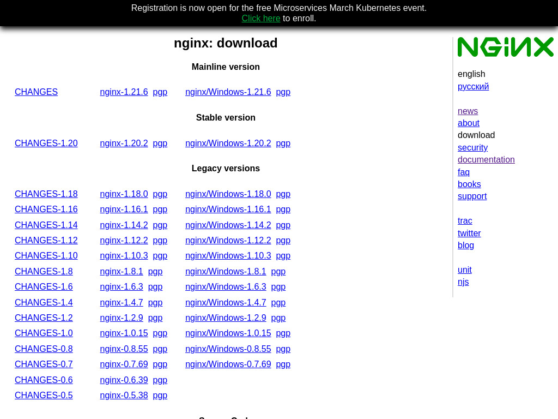Download nginx/Windows-1.12.2
Screen dimensions: 558x419
point(228,240)
